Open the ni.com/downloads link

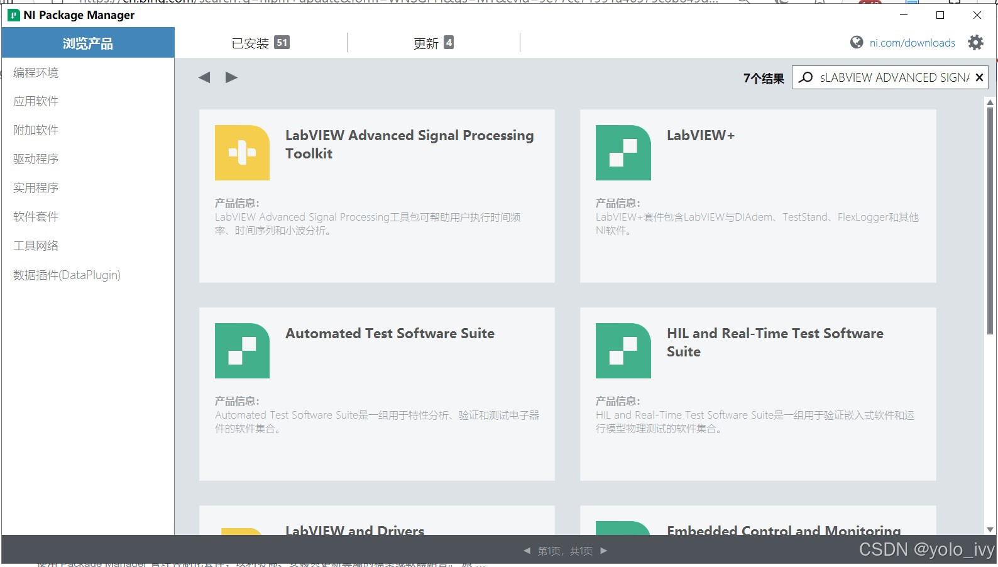(912, 43)
